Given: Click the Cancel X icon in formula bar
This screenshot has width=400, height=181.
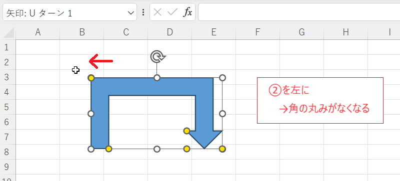Looking at the screenshot, I should pyautogui.click(x=157, y=12).
